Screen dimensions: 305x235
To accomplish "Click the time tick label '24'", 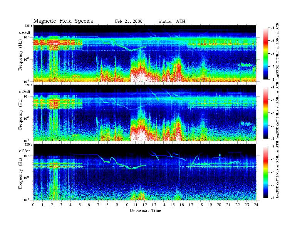I will point(256,205).
